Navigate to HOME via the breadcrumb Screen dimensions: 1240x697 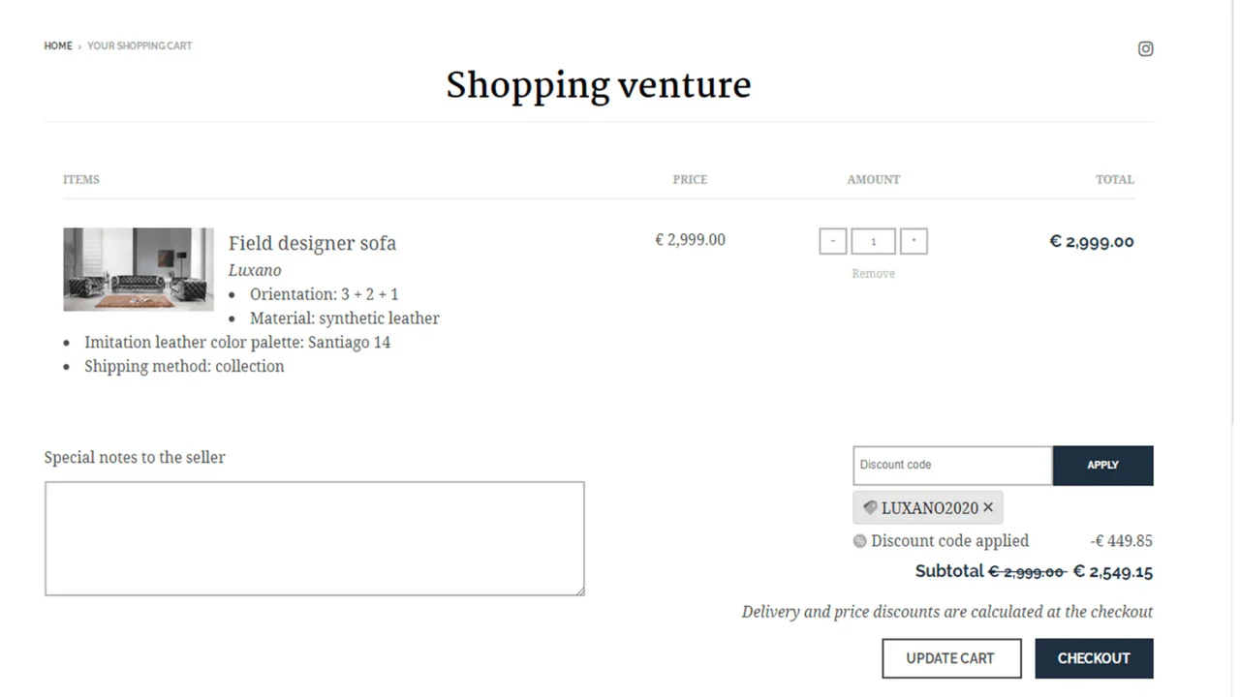[x=57, y=45]
